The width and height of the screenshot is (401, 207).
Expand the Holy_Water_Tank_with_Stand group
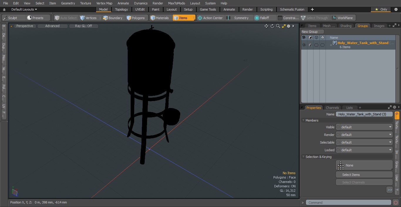pos(331,45)
